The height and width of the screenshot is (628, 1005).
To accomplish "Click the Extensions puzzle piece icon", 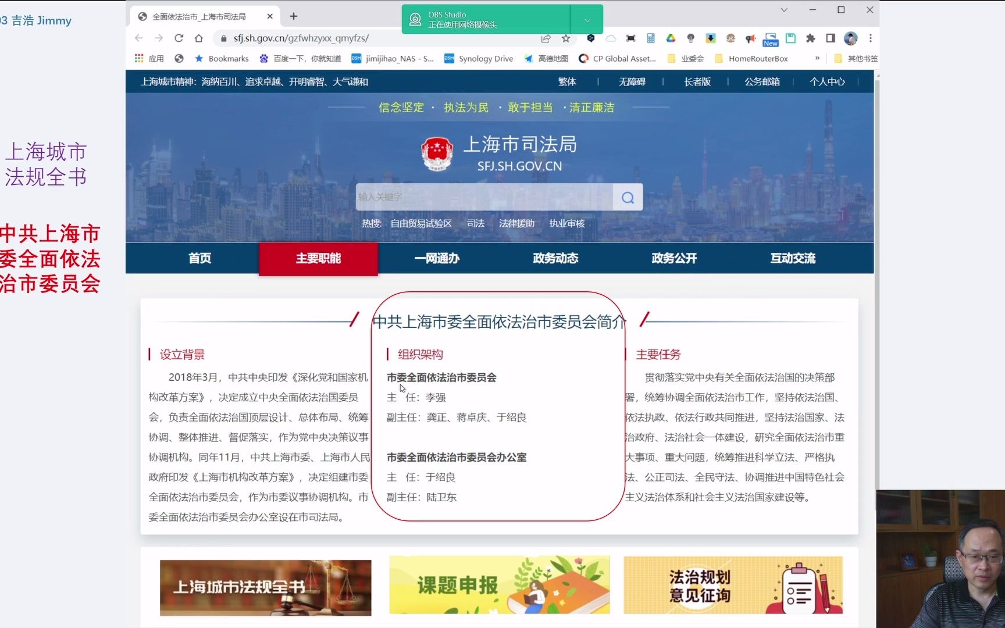I will click(x=811, y=38).
